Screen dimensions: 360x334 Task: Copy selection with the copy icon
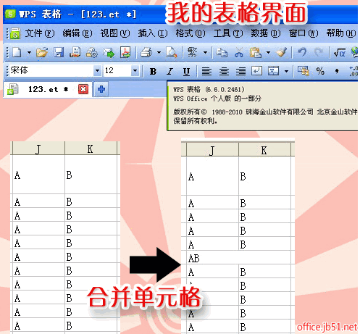[222, 52]
